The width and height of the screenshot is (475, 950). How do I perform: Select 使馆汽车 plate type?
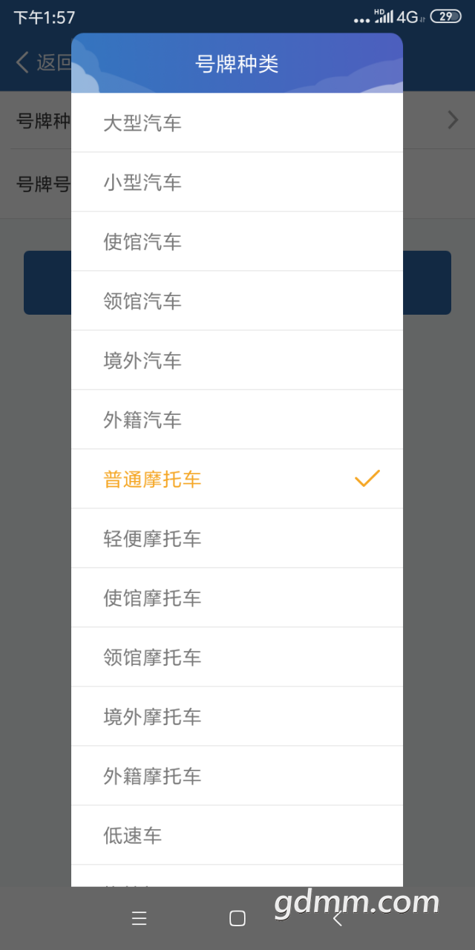click(x=237, y=241)
